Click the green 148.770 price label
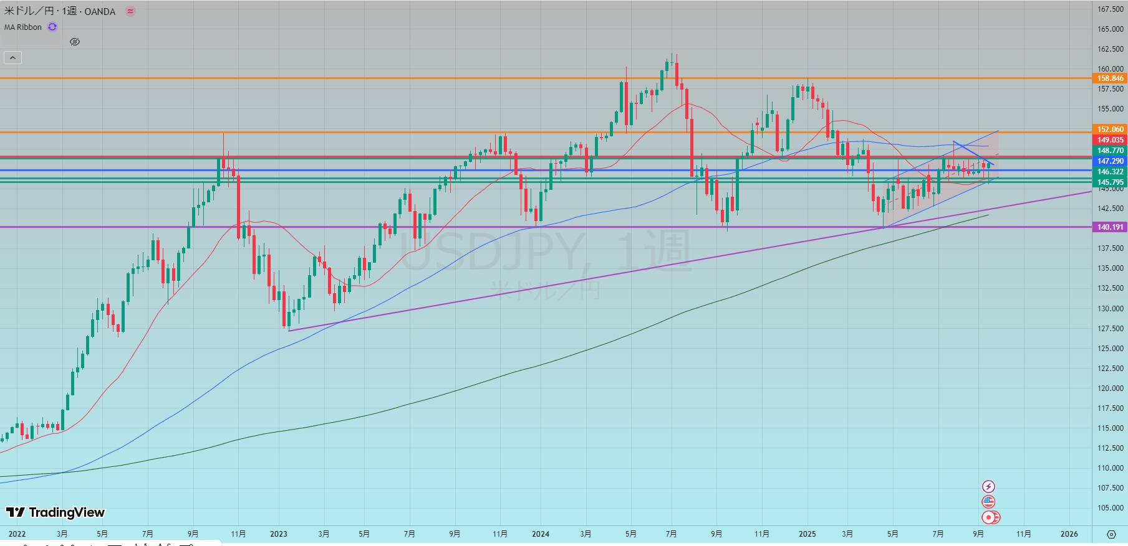1128x546 pixels. [1110, 151]
